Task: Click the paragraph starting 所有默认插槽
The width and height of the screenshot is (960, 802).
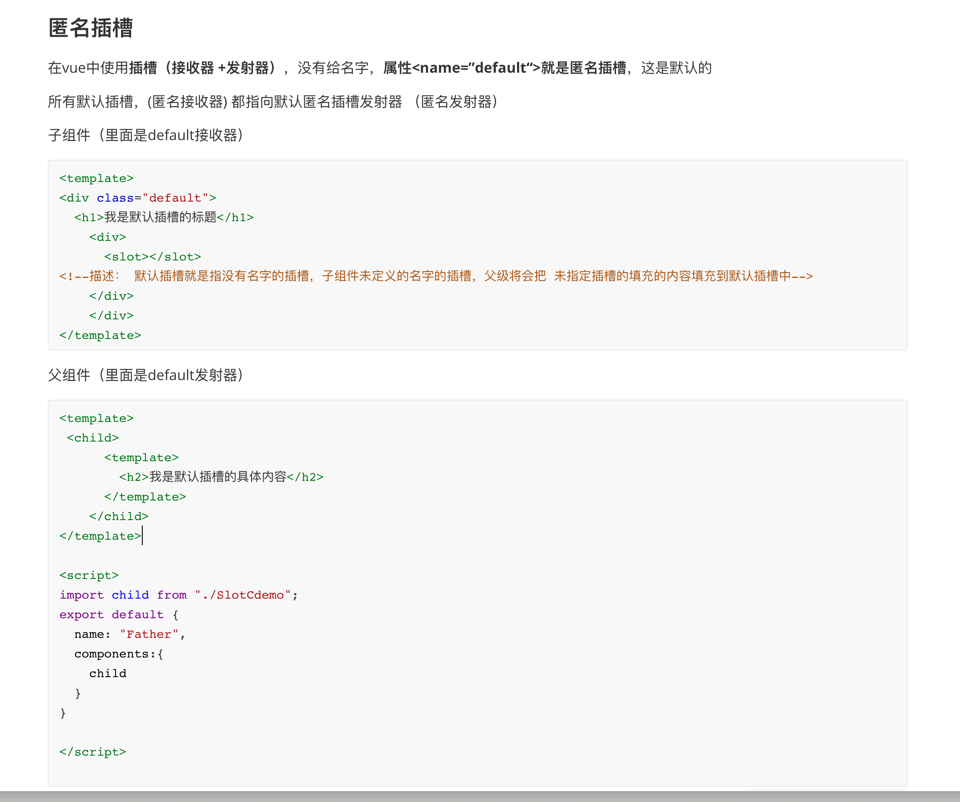Action: (x=273, y=101)
